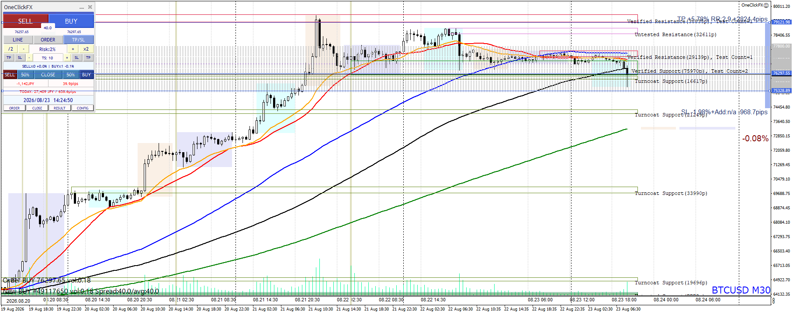Close 50% of buys next to BUY
The width and height of the screenshot is (793, 314).
[x=71, y=75]
